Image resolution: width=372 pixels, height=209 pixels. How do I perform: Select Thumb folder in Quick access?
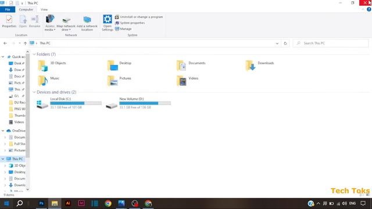coord(17,116)
